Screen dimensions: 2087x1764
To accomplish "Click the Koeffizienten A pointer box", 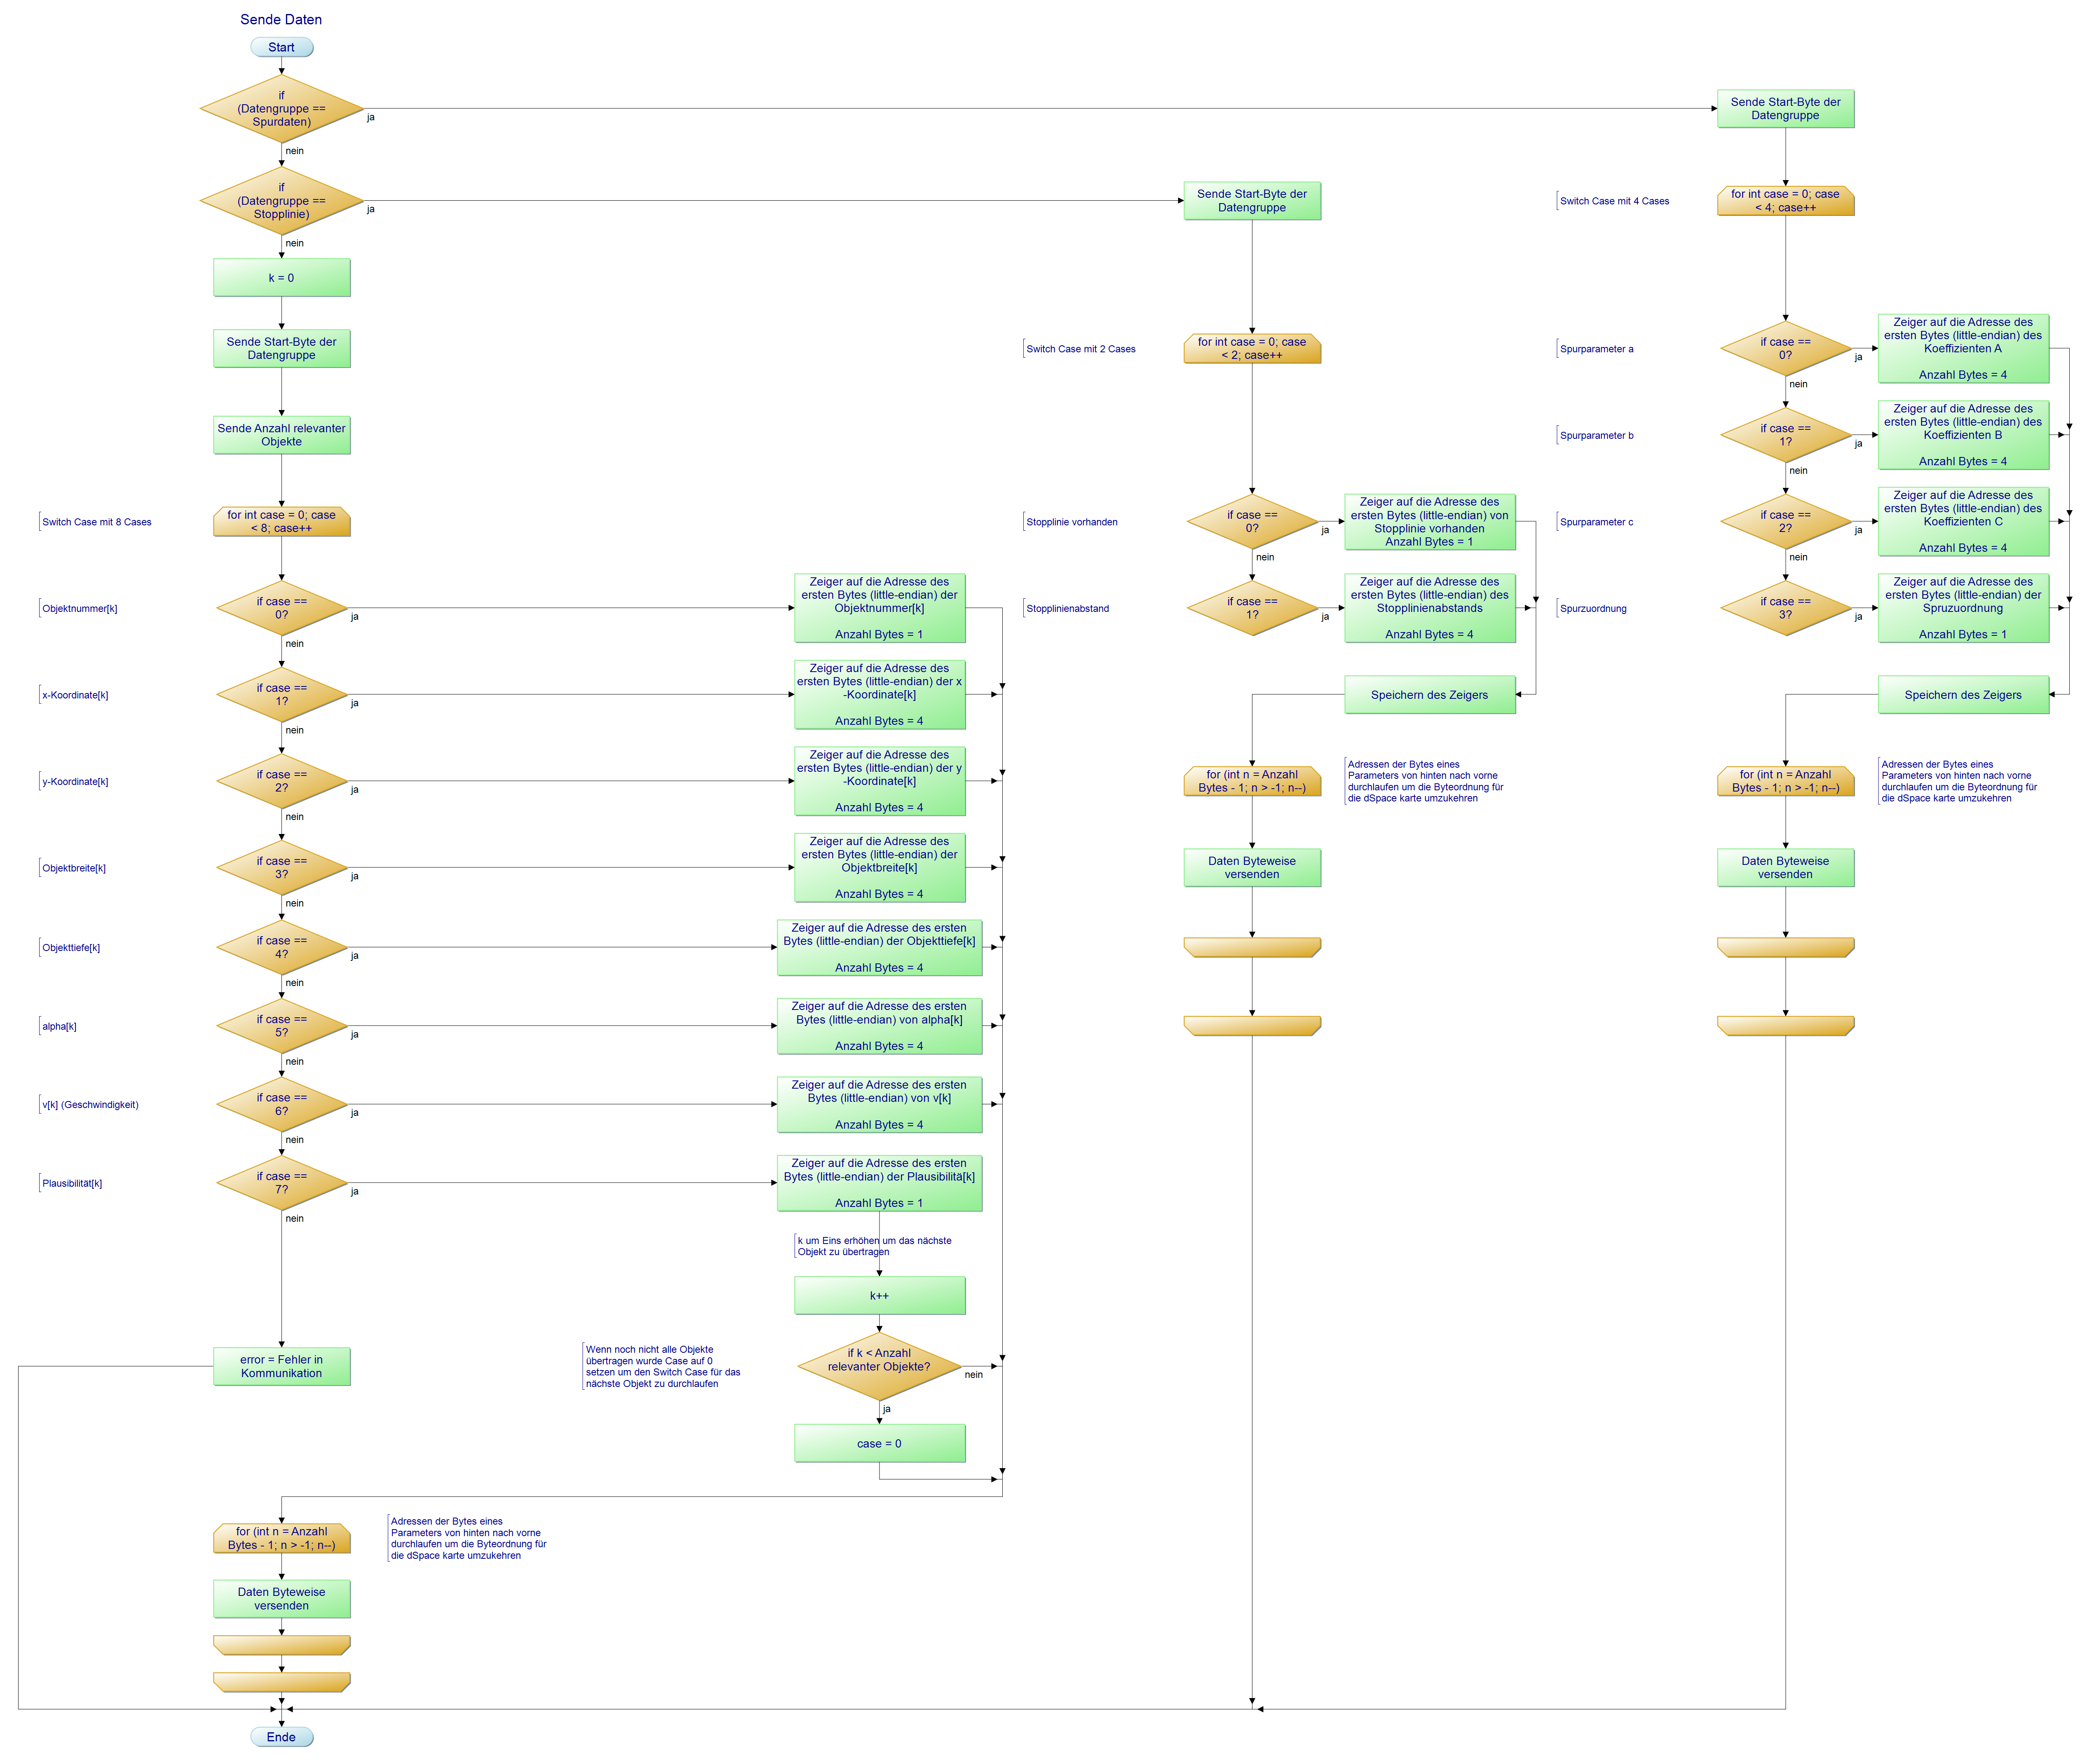I will (1962, 349).
